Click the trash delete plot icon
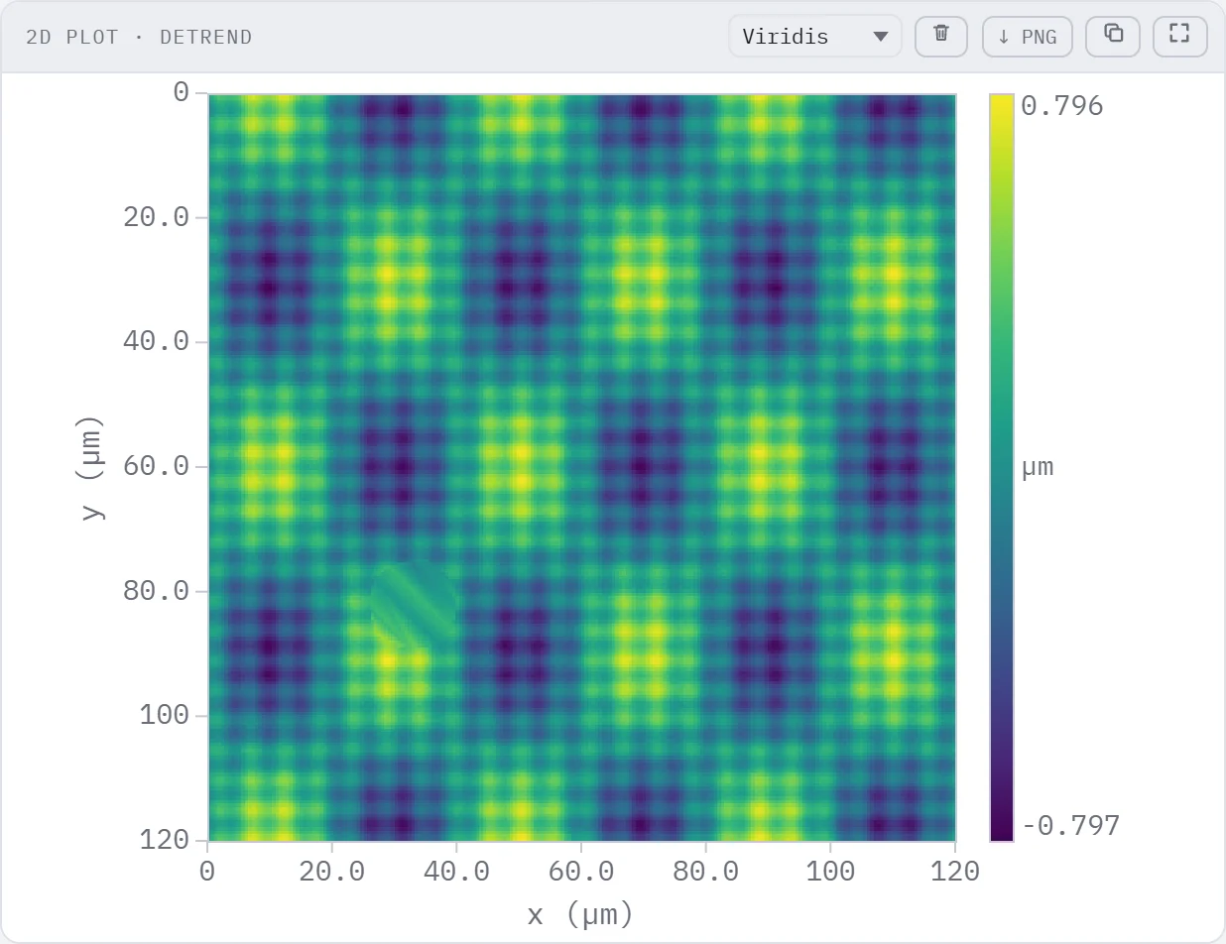The height and width of the screenshot is (944, 1226). click(x=940, y=36)
